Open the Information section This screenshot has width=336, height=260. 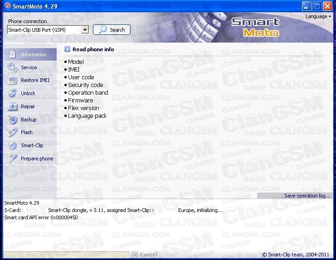(x=30, y=54)
